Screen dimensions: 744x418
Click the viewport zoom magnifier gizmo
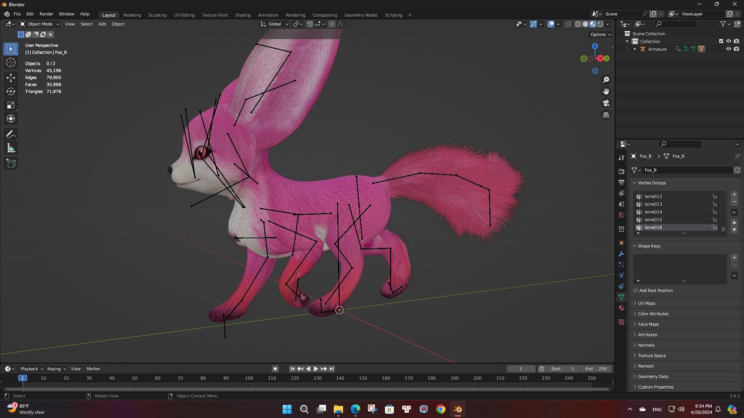coord(606,80)
